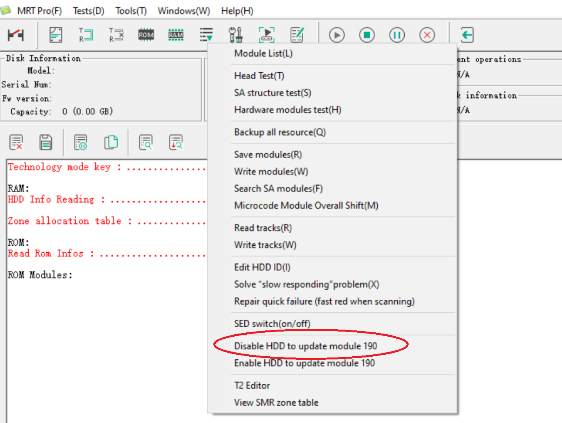Viewport: 562px width, 423px height.
Task: Click the 'HDD Info Reading' log line
Action: [107, 199]
